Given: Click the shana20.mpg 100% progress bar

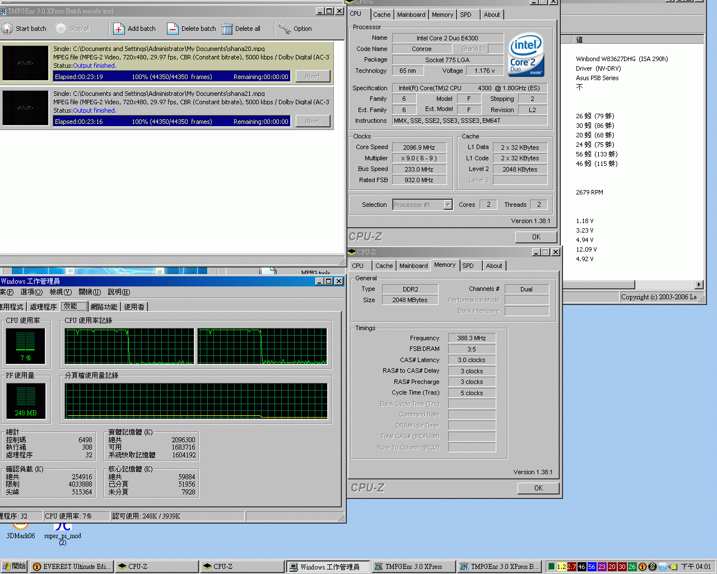Looking at the screenshot, I should coord(172,77).
